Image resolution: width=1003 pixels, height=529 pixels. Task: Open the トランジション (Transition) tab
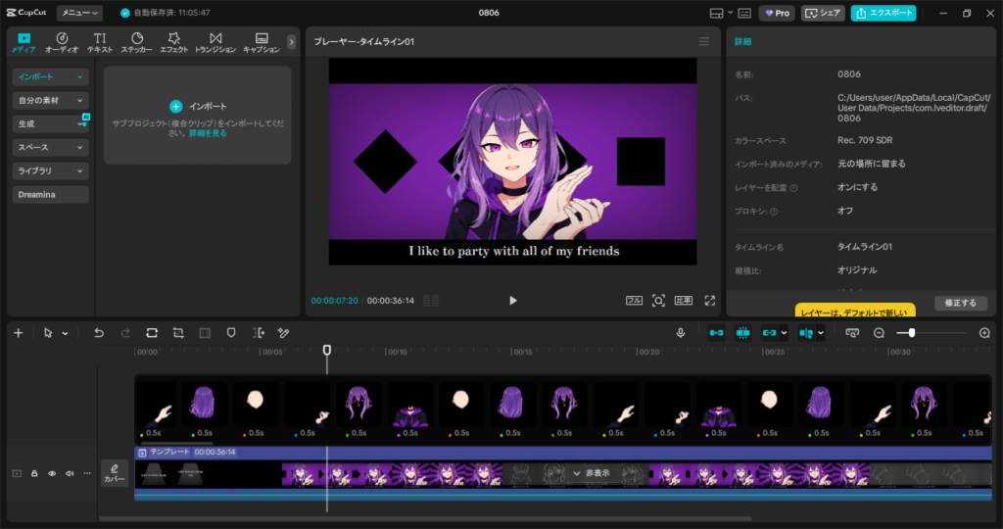click(x=215, y=42)
